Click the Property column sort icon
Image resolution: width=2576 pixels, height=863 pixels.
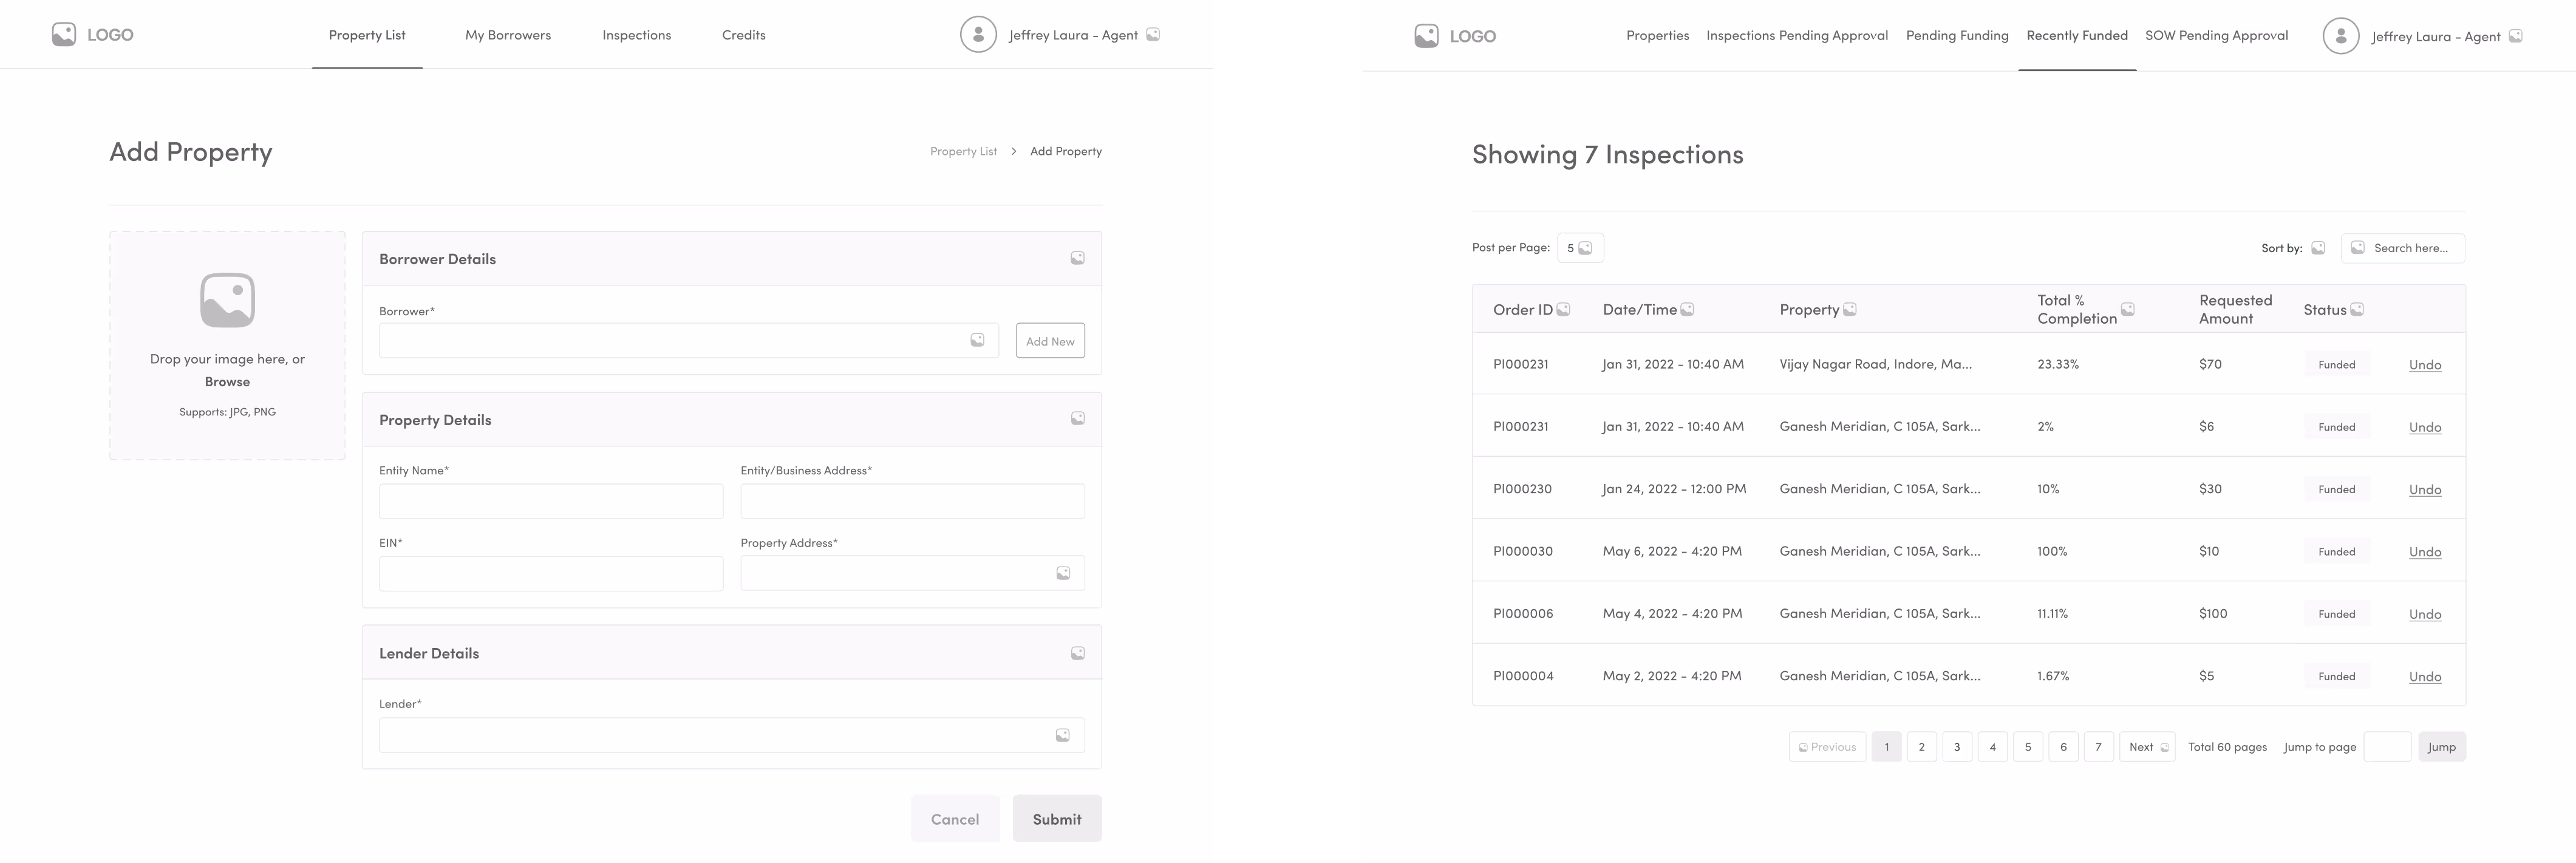pos(1849,310)
